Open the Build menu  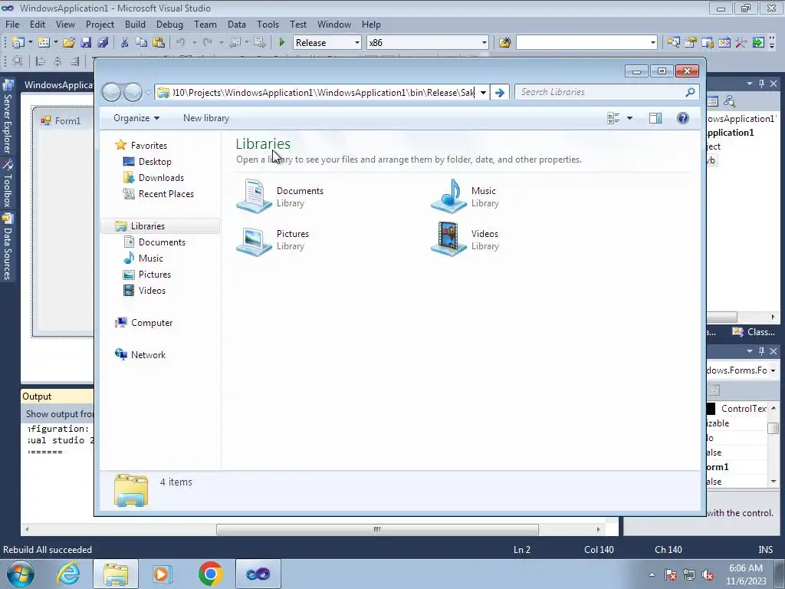[x=135, y=24]
